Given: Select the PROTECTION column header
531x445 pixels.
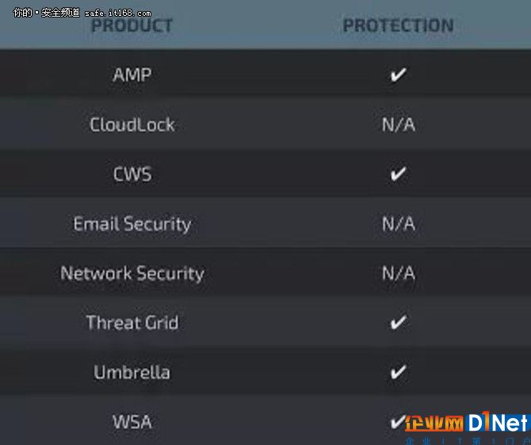Looking at the screenshot, I should pyautogui.click(x=398, y=25).
